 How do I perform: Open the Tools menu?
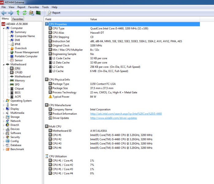(45, 7)
